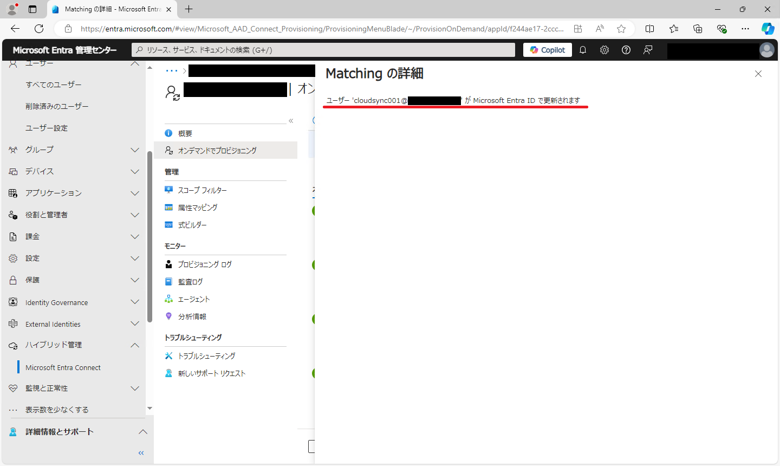Select オンデマンドでプロビジョニング menu item
The height and width of the screenshot is (466, 780).
pyautogui.click(x=225, y=150)
